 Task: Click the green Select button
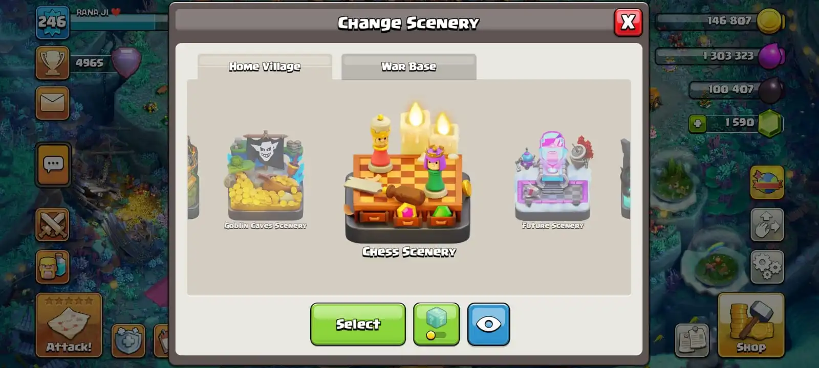tap(358, 324)
